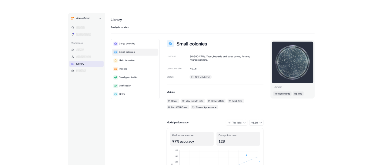Click the Time of Appearance metric tag
388x165 pixels.
[205, 107]
